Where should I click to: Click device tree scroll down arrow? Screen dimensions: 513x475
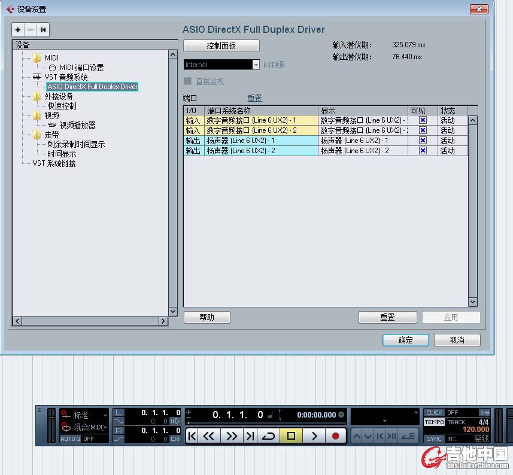click(173, 312)
